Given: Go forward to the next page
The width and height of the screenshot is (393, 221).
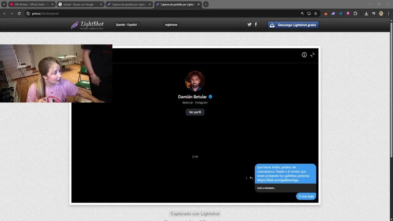Looking at the screenshot, I should [x=12, y=14].
